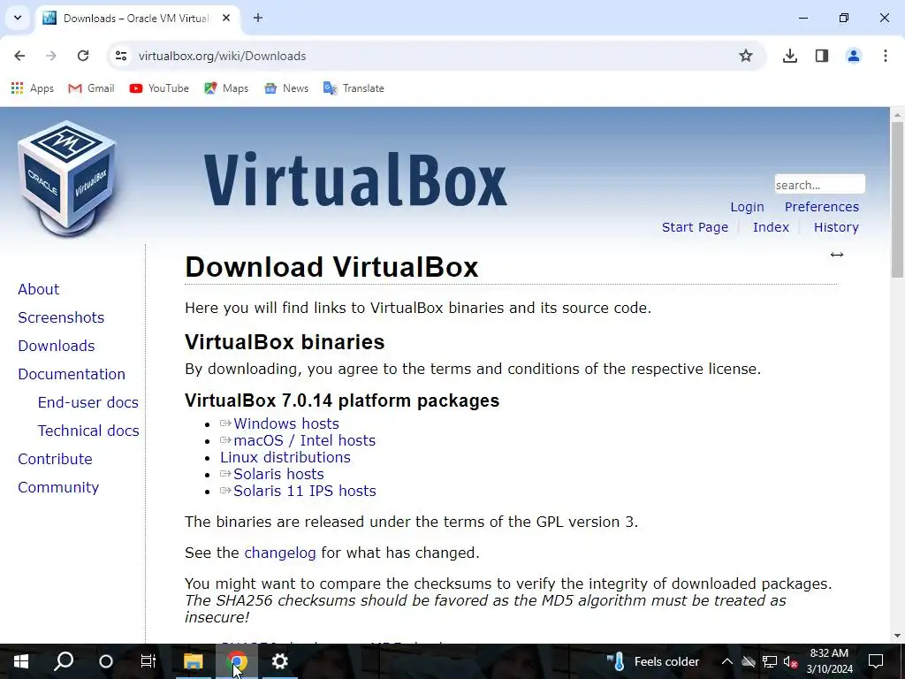
Task: Open Settings gear on taskbar
Action: pyautogui.click(x=280, y=661)
